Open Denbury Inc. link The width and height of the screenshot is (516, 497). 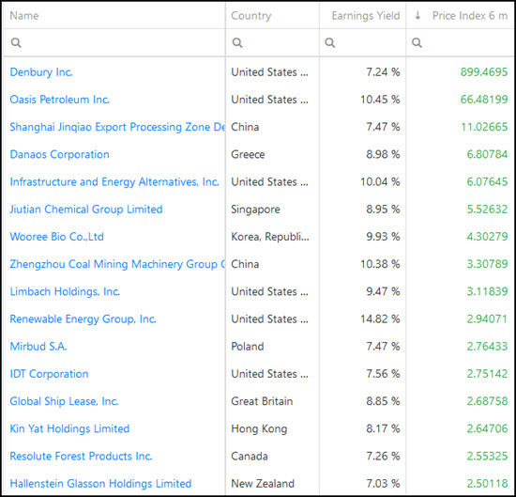[41, 72]
